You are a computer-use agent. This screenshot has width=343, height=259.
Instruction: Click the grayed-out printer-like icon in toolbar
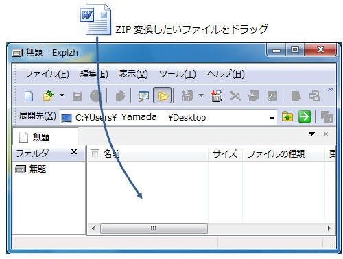(x=314, y=96)
